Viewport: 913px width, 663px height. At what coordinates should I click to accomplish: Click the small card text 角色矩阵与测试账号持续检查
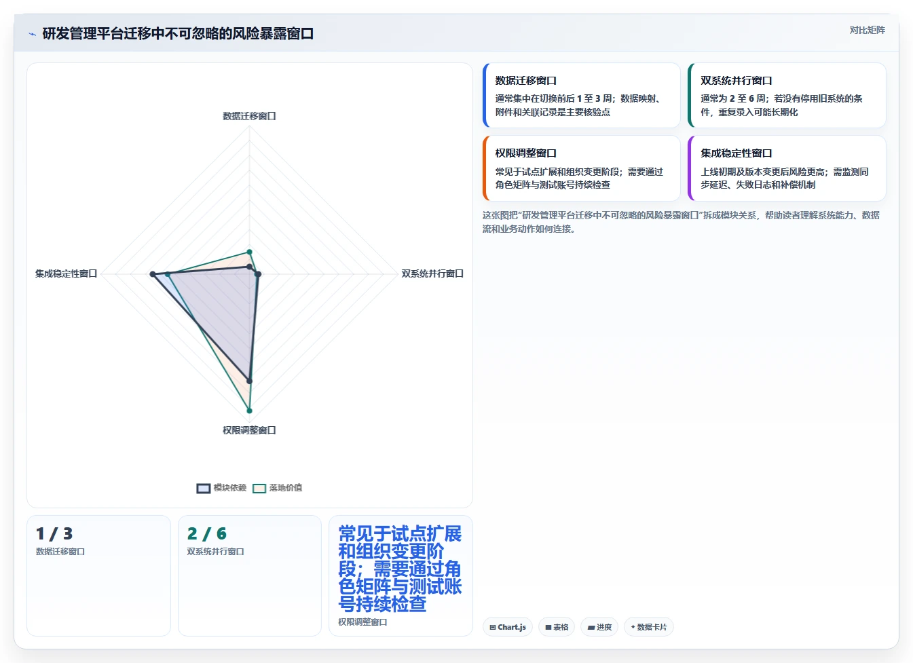tap(553, 185)
